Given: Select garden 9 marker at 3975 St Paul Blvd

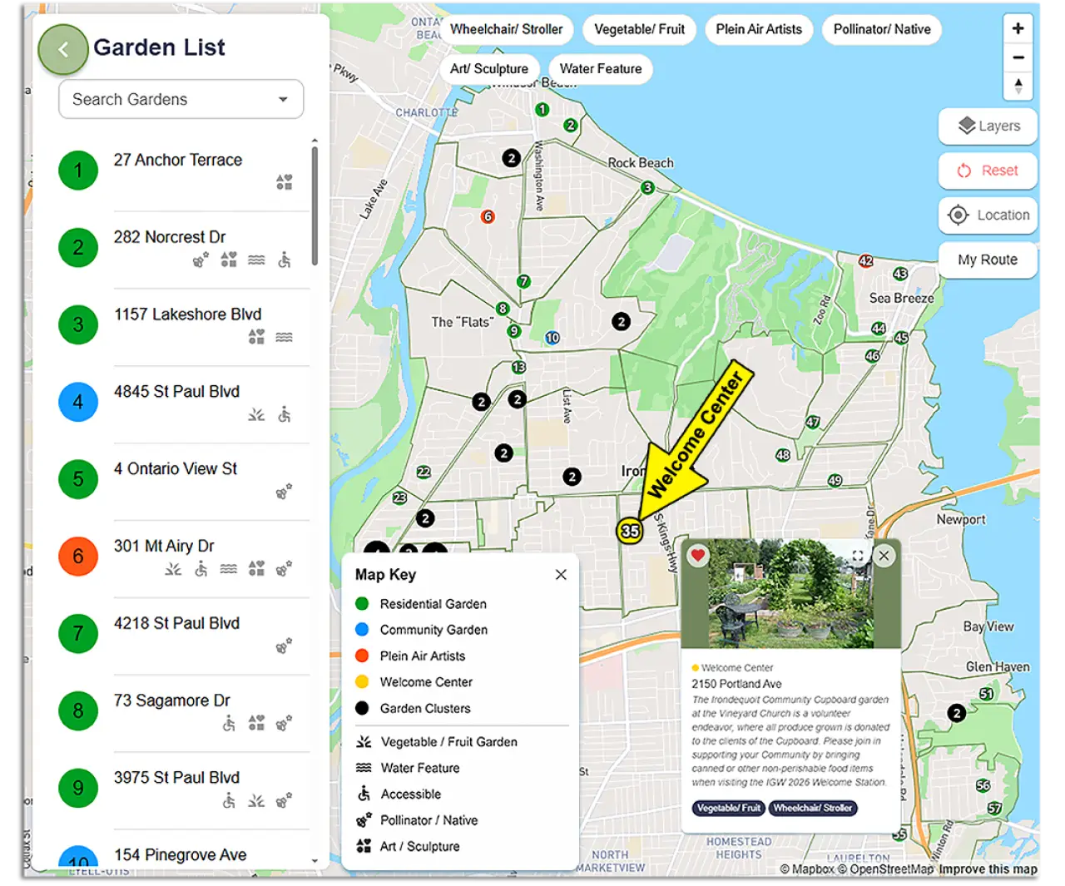Looking at the screenshot, I should click(x=78, y=788).
